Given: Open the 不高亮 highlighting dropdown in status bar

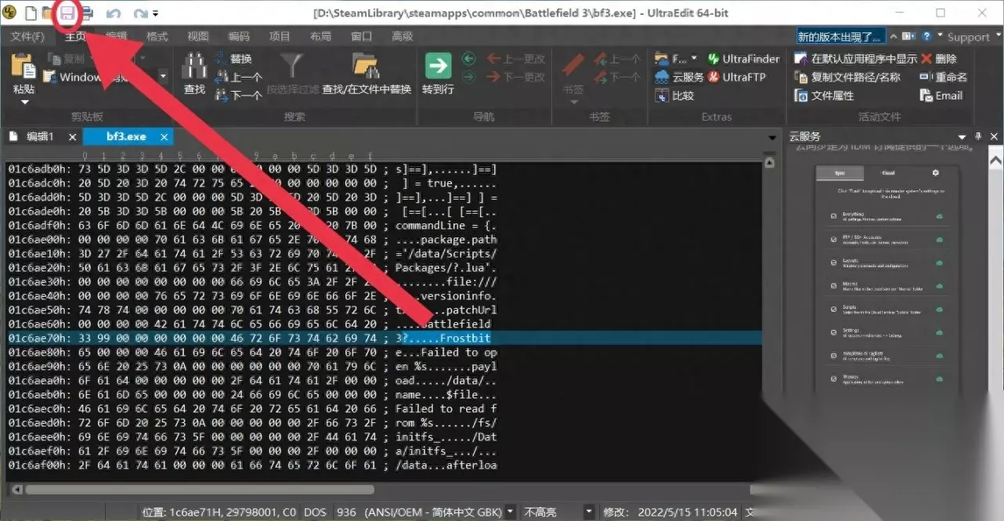Looking at the screenshot, I should coord(590,512).
